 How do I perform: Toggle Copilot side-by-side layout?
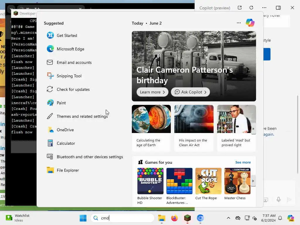(278, 8)
